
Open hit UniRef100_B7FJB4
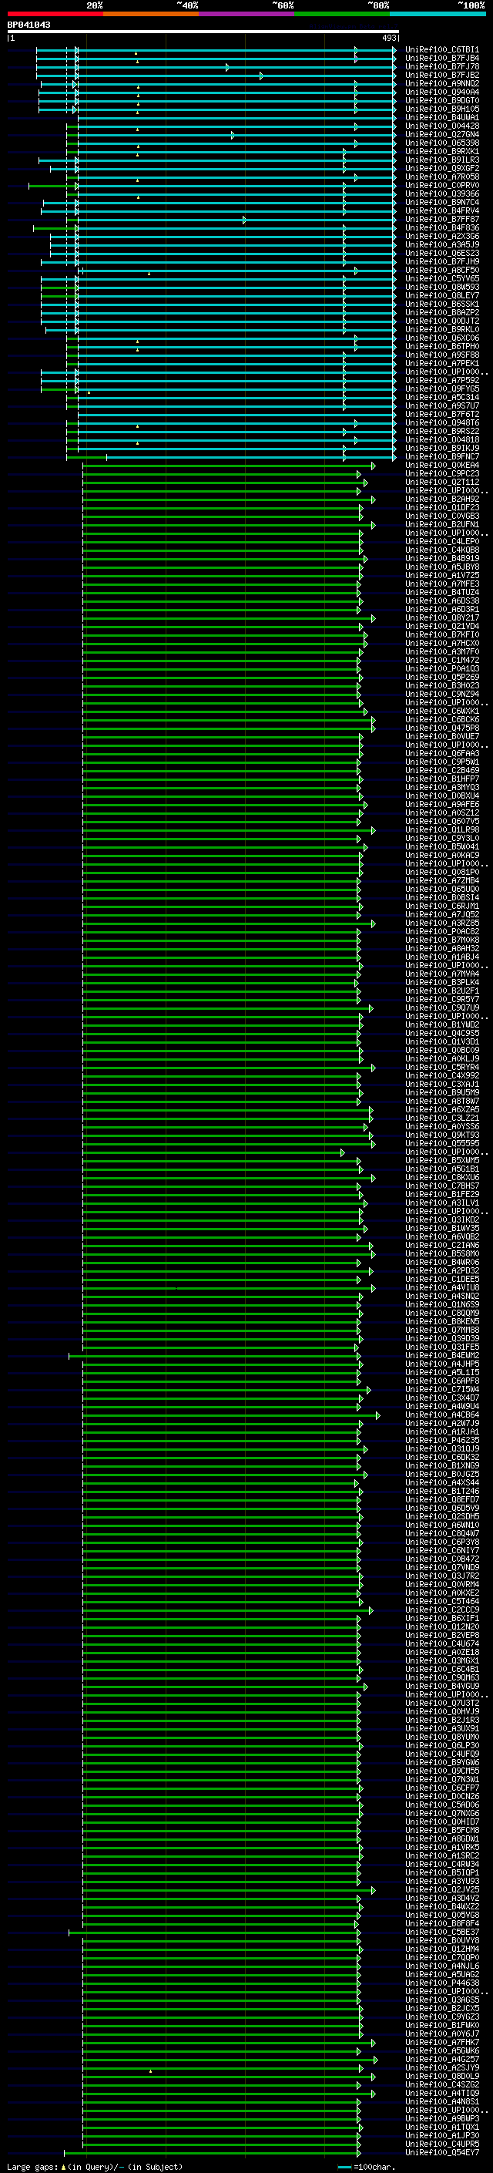[441, 59]
